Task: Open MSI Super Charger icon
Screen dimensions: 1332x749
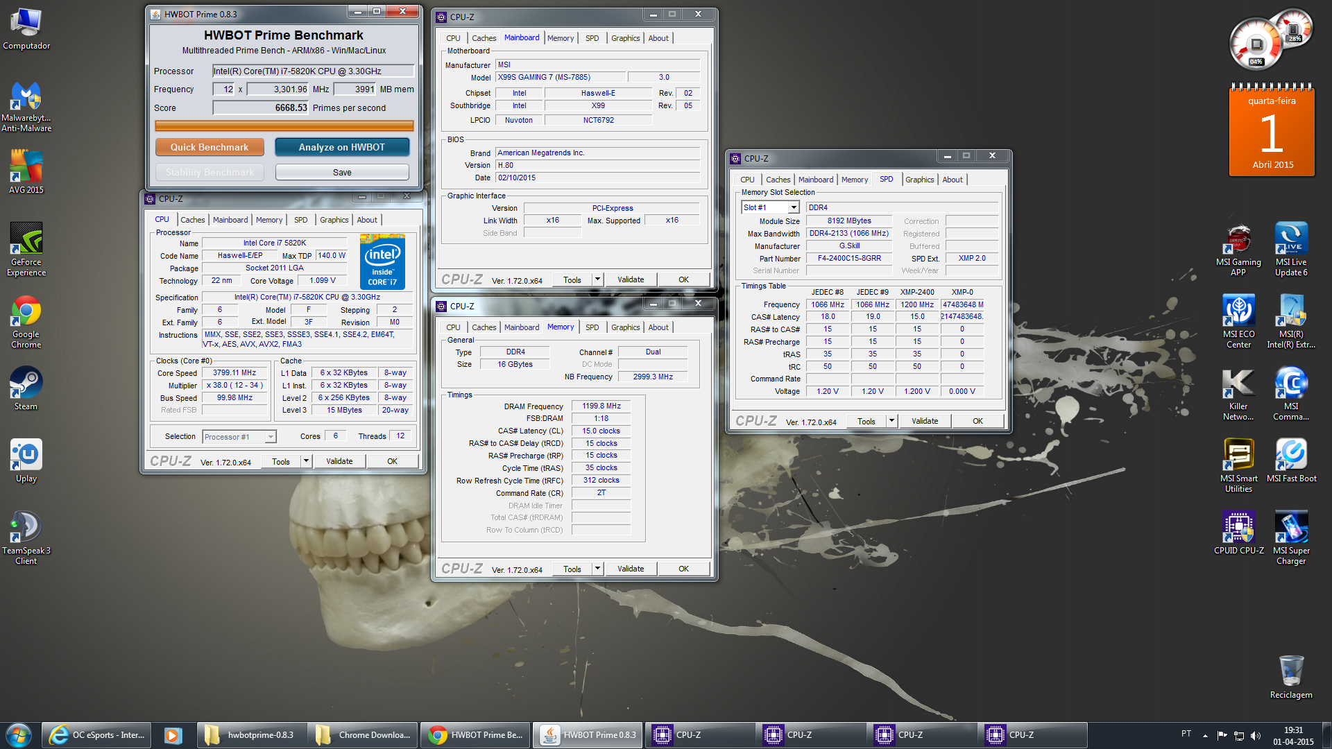Action: click(1291, 538)
